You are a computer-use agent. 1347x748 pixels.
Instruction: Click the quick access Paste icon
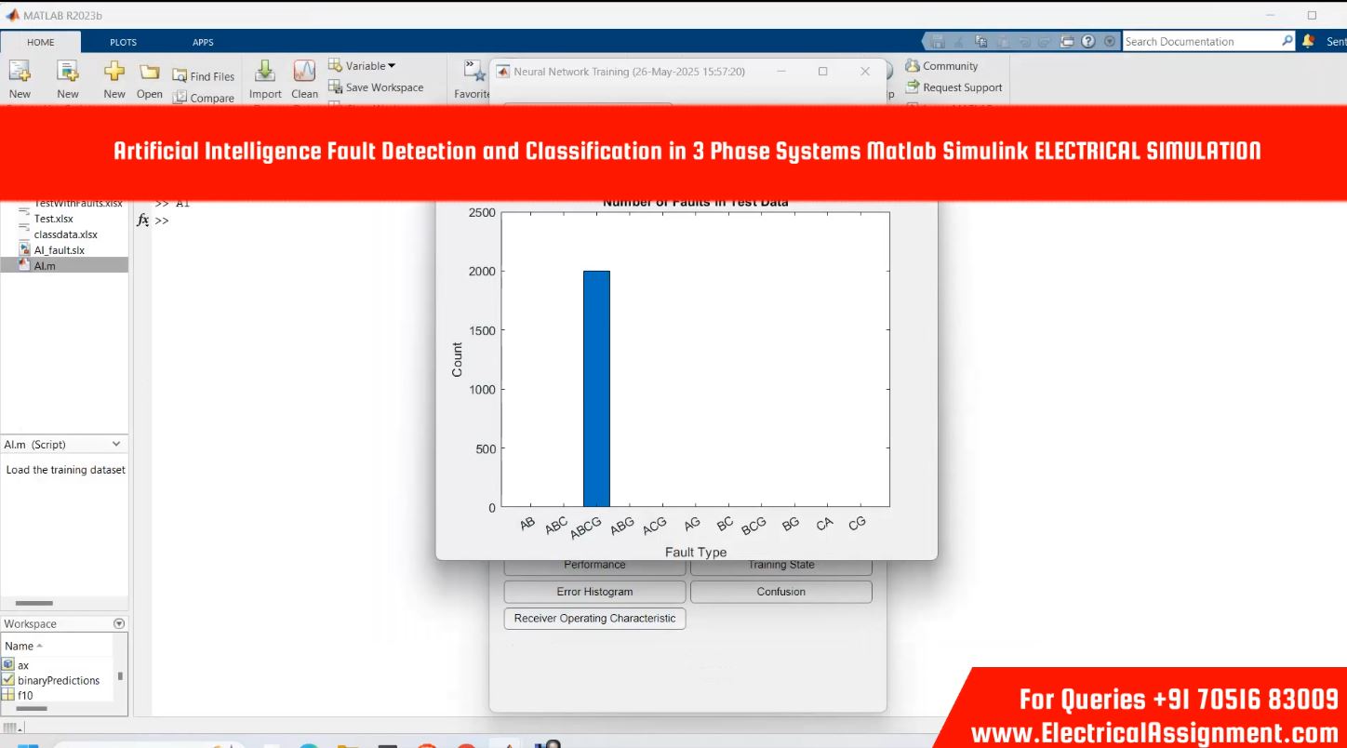(1002, 42)
